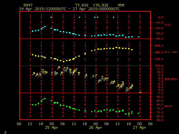
Task: Click the '70.0' humidity axis value
Action: (x=160, y=113)
